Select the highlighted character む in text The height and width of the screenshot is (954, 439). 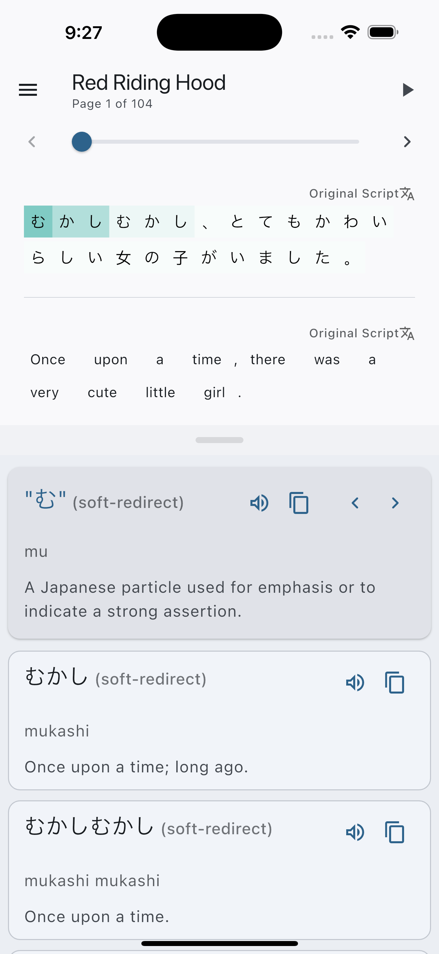pyautogui.click(x=38, y=222)
